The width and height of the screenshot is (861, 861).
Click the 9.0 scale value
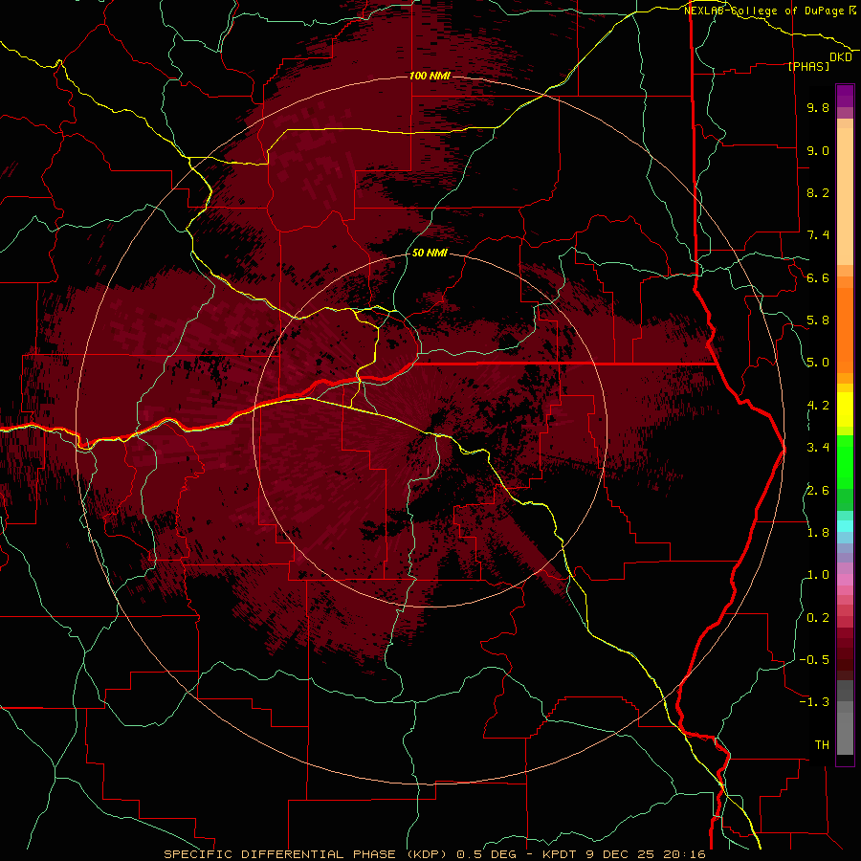pyautogui.click(x=818, y=150)
